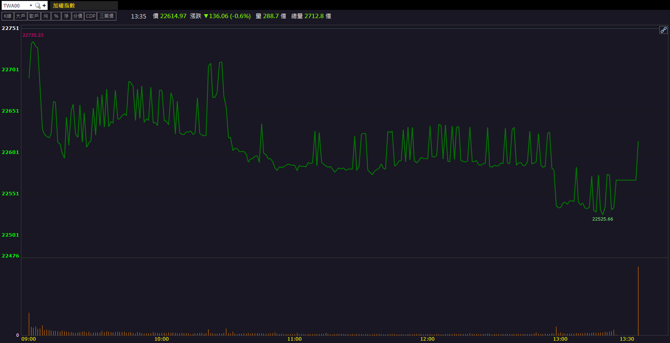Viewport: 670px width, 343px height.
Task: Enable the 浮 floating scale option
Action: pos(66,16)
